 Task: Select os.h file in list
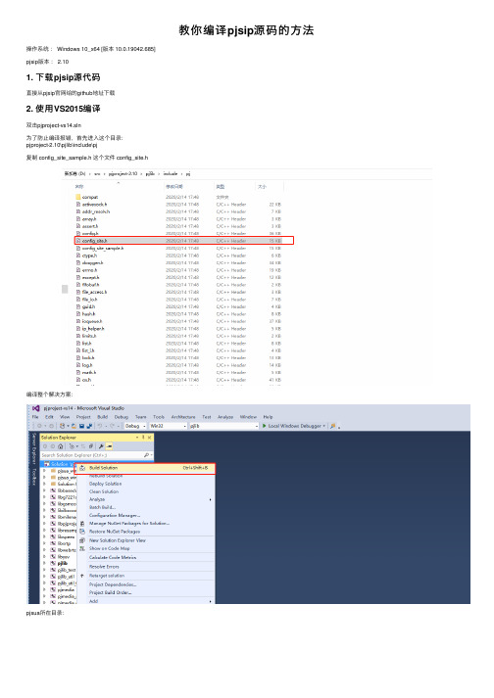coord(86,380)
